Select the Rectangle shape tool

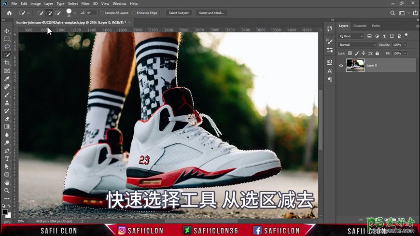coord(7,175)
